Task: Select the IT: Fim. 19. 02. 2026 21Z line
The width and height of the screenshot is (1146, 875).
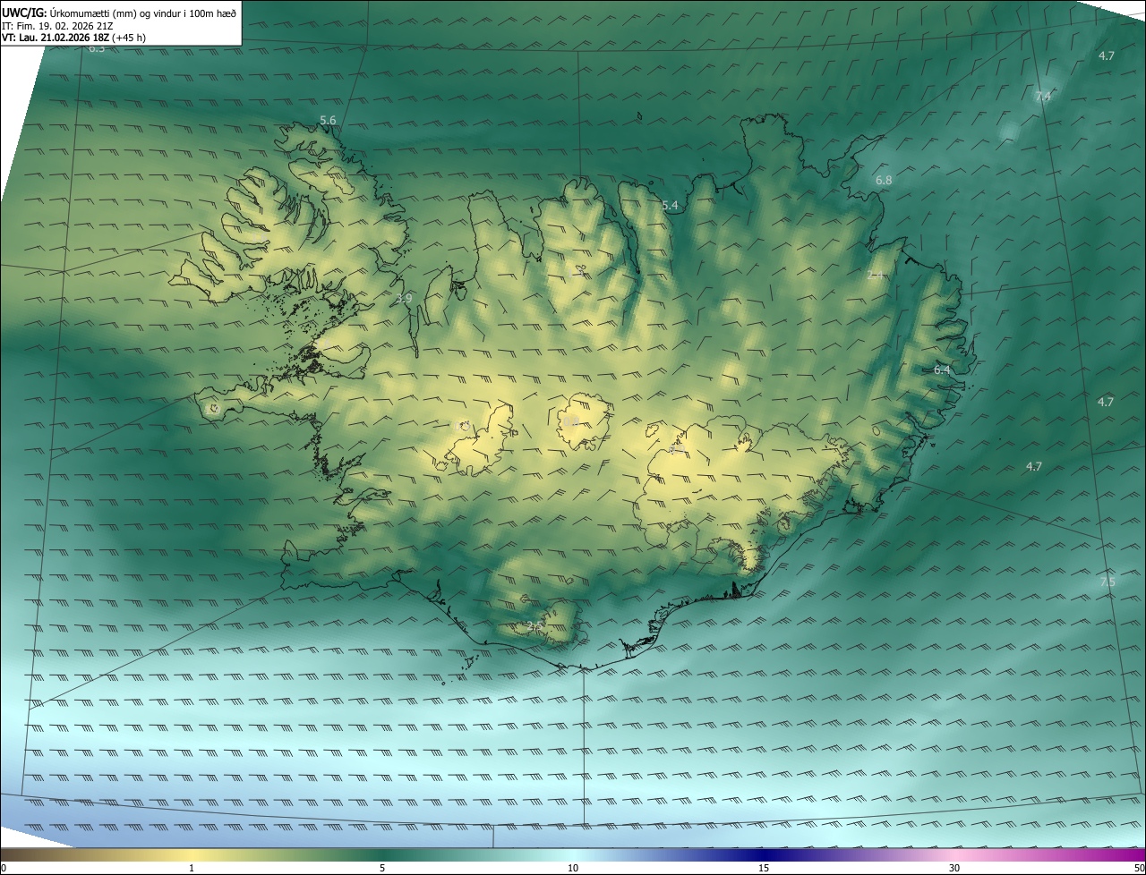Action: [x=57, y=25]
